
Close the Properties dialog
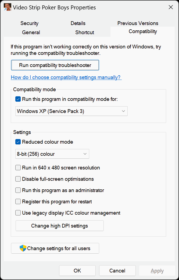pyautogui.click(x=171, y=7)
